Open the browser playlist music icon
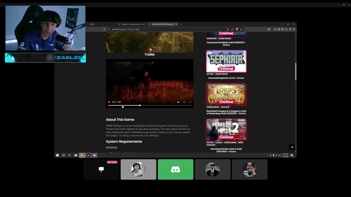 click(275, 29)
